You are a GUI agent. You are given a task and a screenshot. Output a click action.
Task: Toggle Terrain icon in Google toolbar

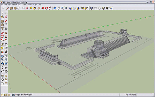click(74, 8)
